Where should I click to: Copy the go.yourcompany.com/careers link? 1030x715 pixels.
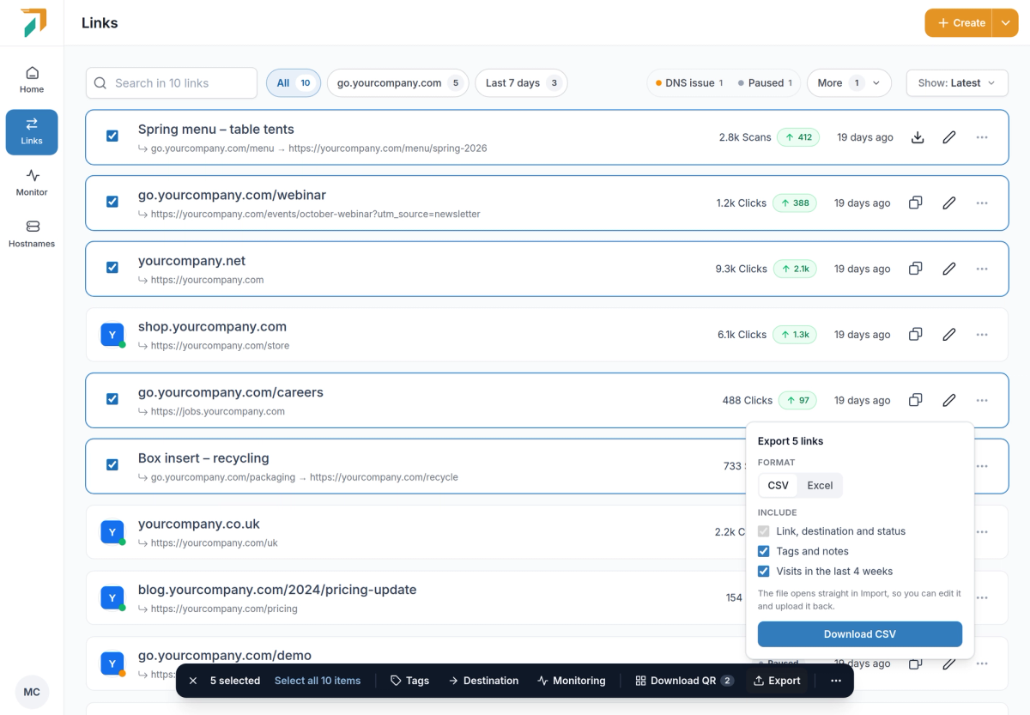[916, 400]
